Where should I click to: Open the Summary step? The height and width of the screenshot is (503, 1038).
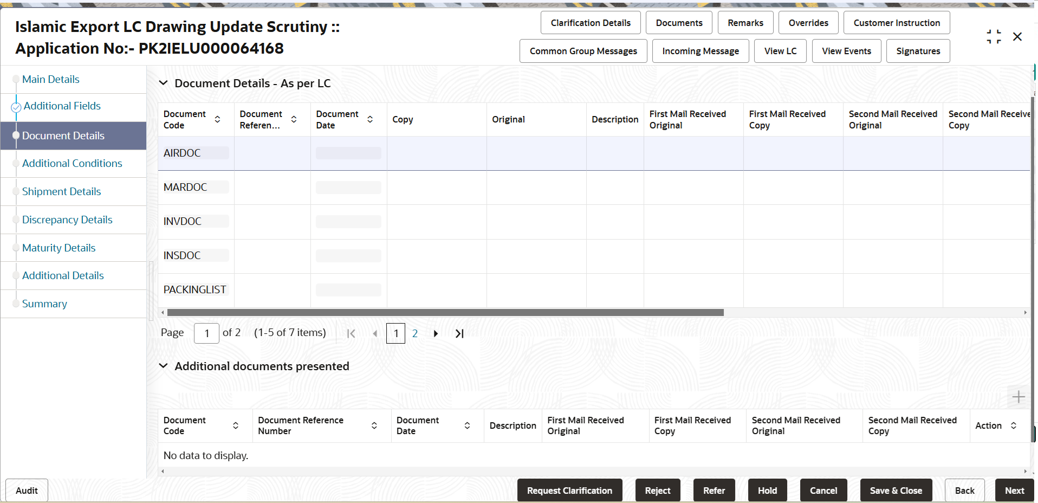coord(44,304)
